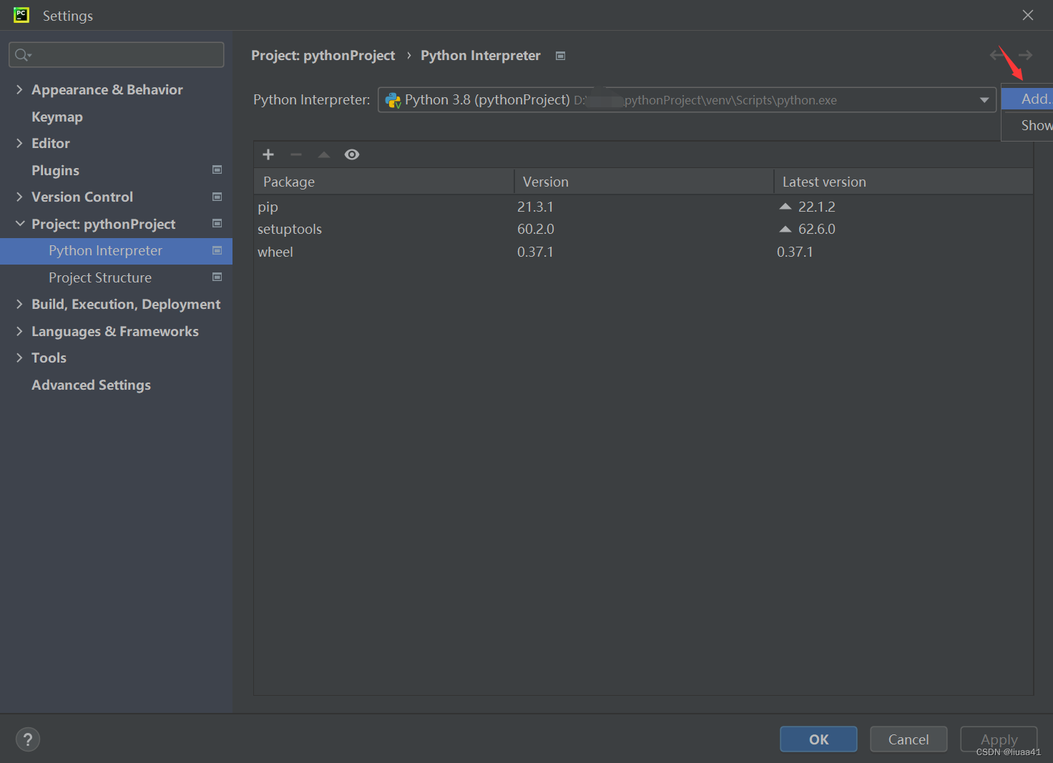1053x763 pixels.
Task: Click setuptools version 60.2.0 cell
Action: [536, 229]
